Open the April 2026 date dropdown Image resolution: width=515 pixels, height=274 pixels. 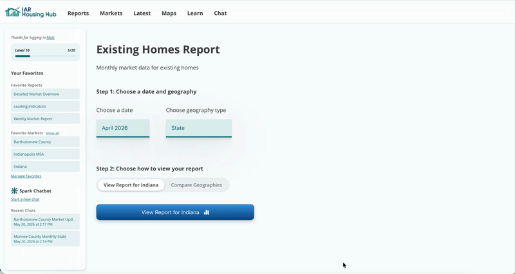pos(123,128)
